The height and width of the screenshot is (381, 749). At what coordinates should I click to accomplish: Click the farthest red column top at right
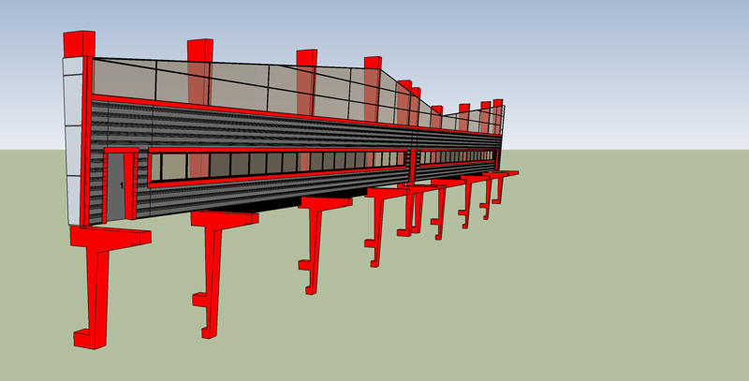pos(499,103)
